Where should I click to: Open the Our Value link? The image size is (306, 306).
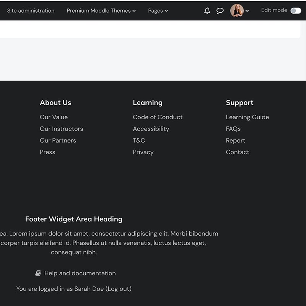point(54,117)
